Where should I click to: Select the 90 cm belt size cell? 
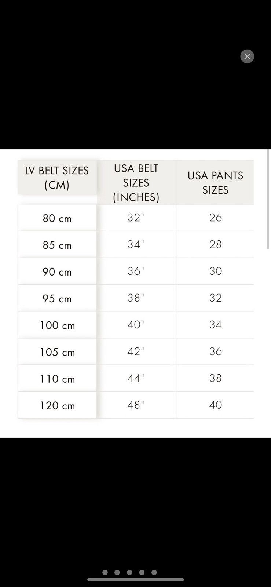[57, 271]
